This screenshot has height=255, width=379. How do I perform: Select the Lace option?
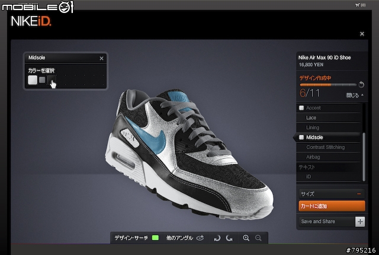pyautogui.click(x=329, y=118)
